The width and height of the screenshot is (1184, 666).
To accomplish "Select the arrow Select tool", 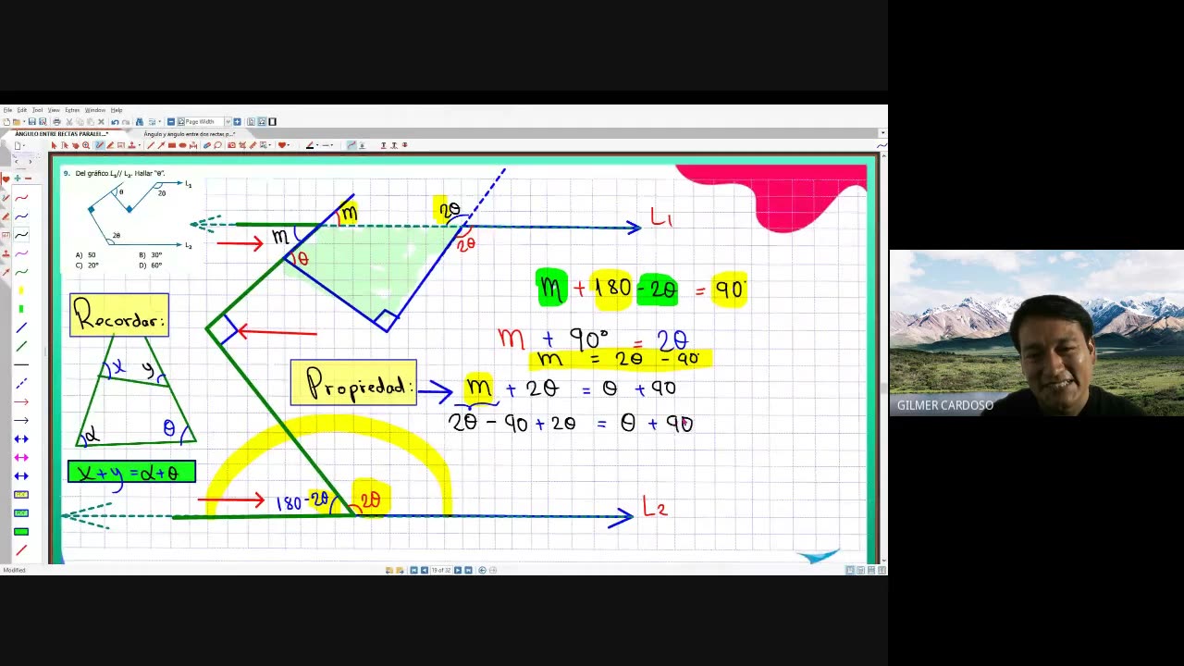I will click(54, 145).
